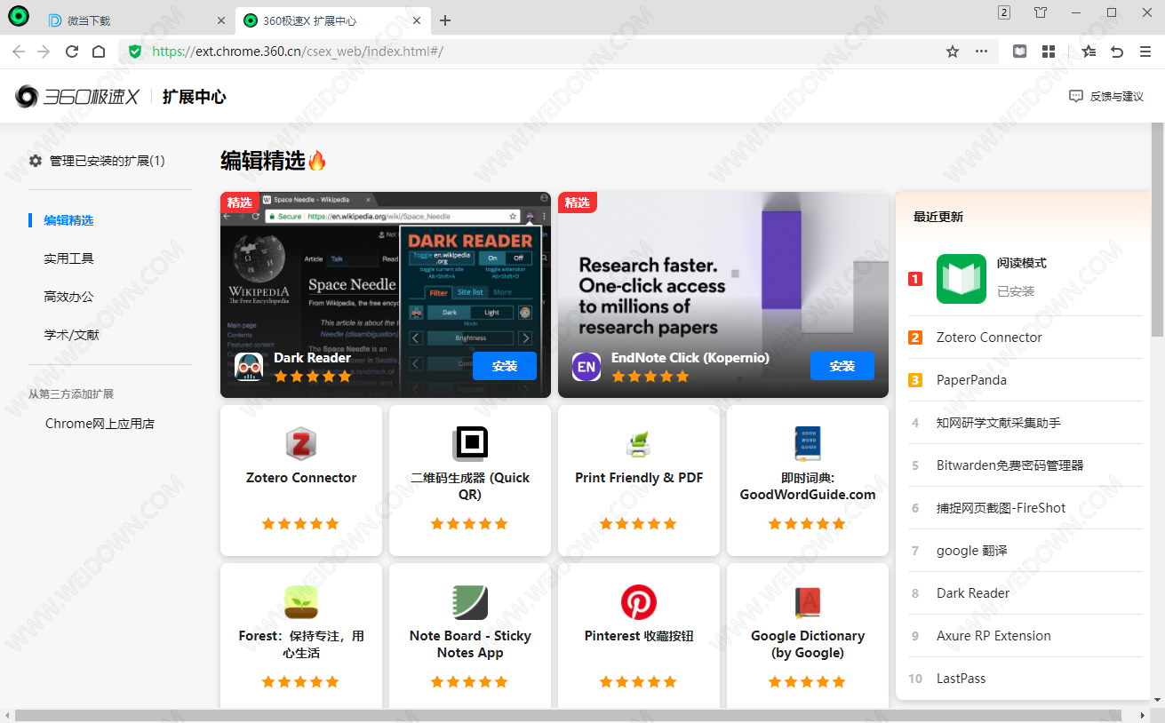Click the EndNote Click EN icon
The image size is (1165, 723).
click(x=586, y=366)
